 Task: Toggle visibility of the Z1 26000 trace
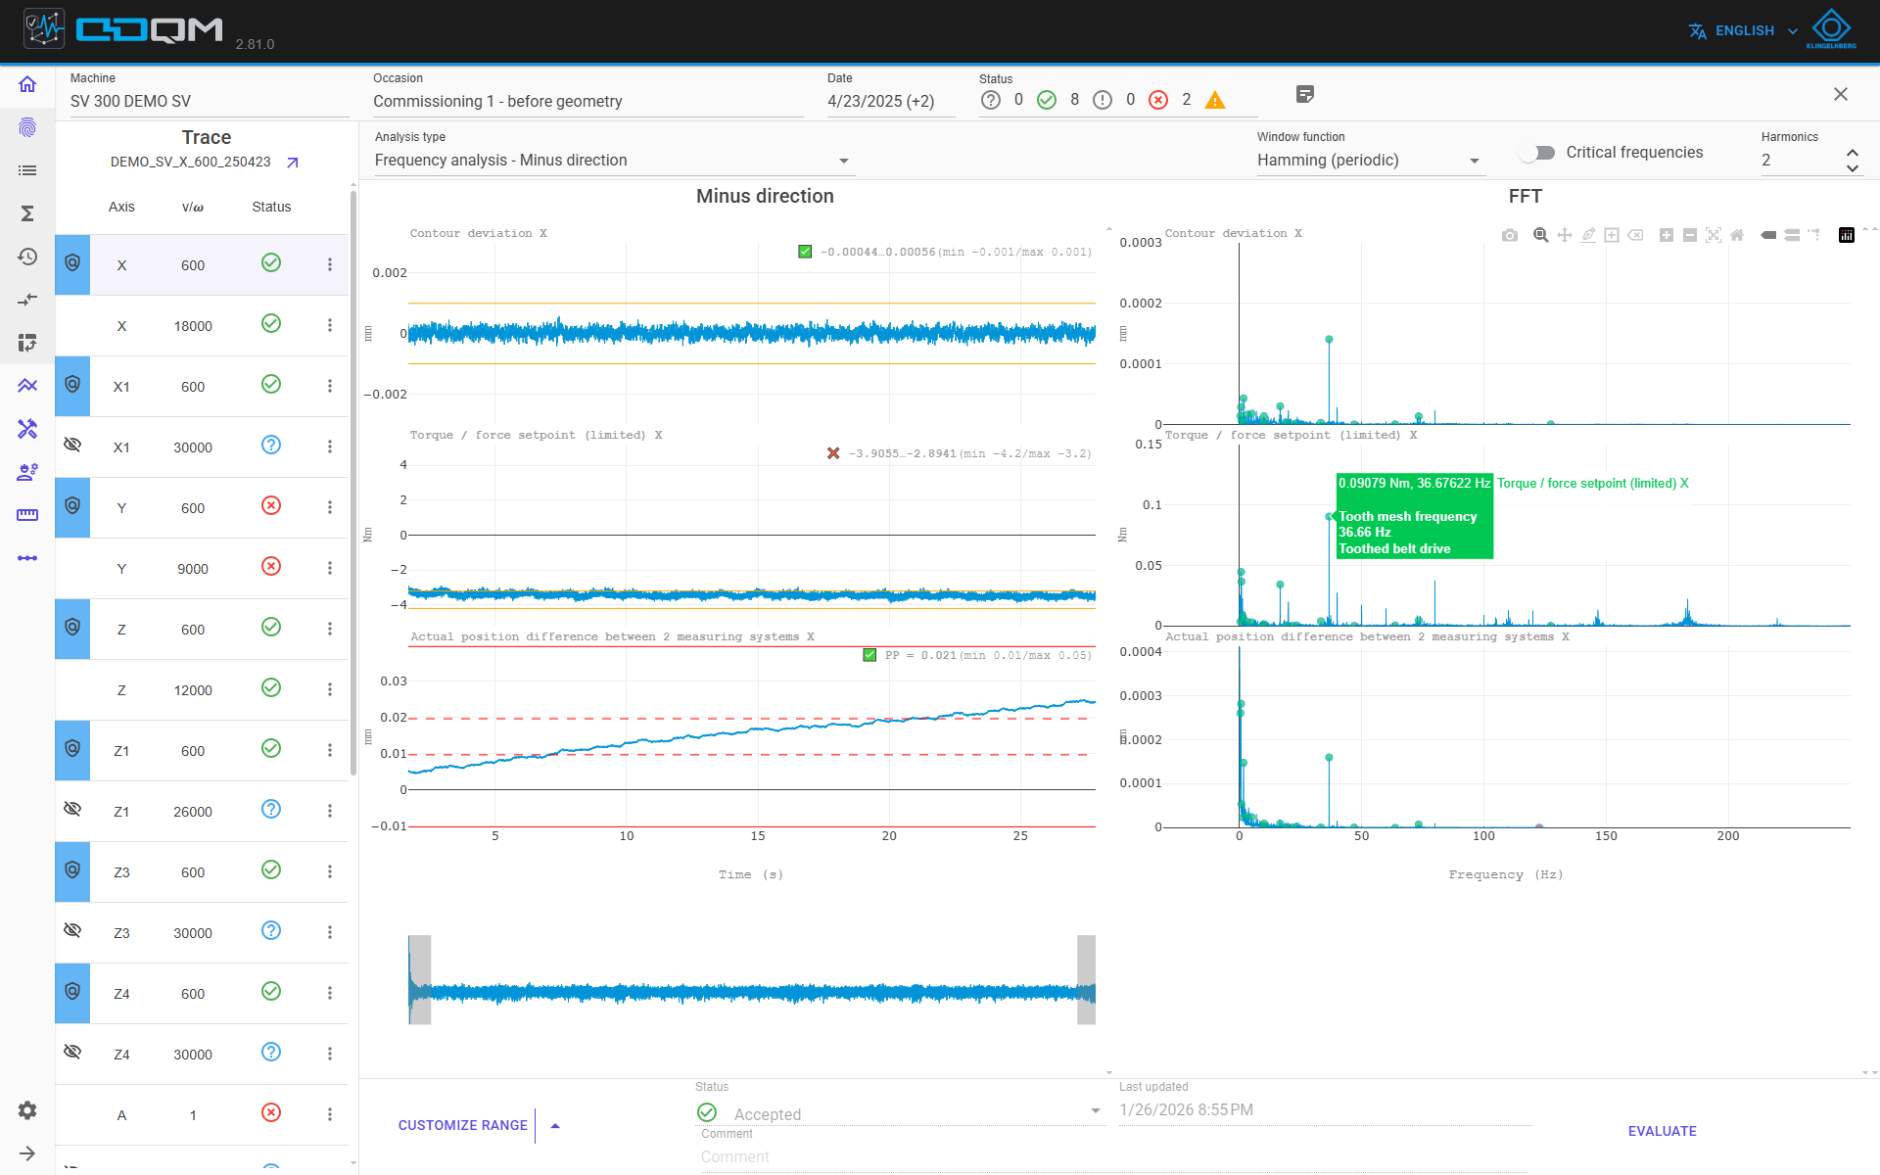pyautogui.click(x=72, y=809)
